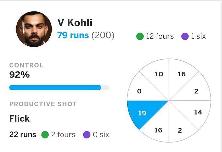Click V Kohli's profile photo

click(34, 29)
